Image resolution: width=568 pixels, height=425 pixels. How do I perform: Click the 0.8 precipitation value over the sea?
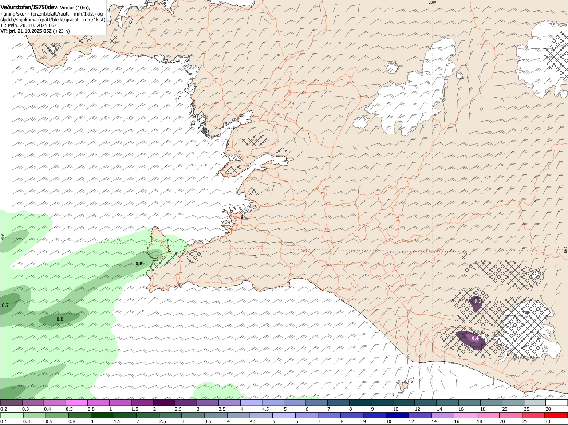(x=60, y=319)
